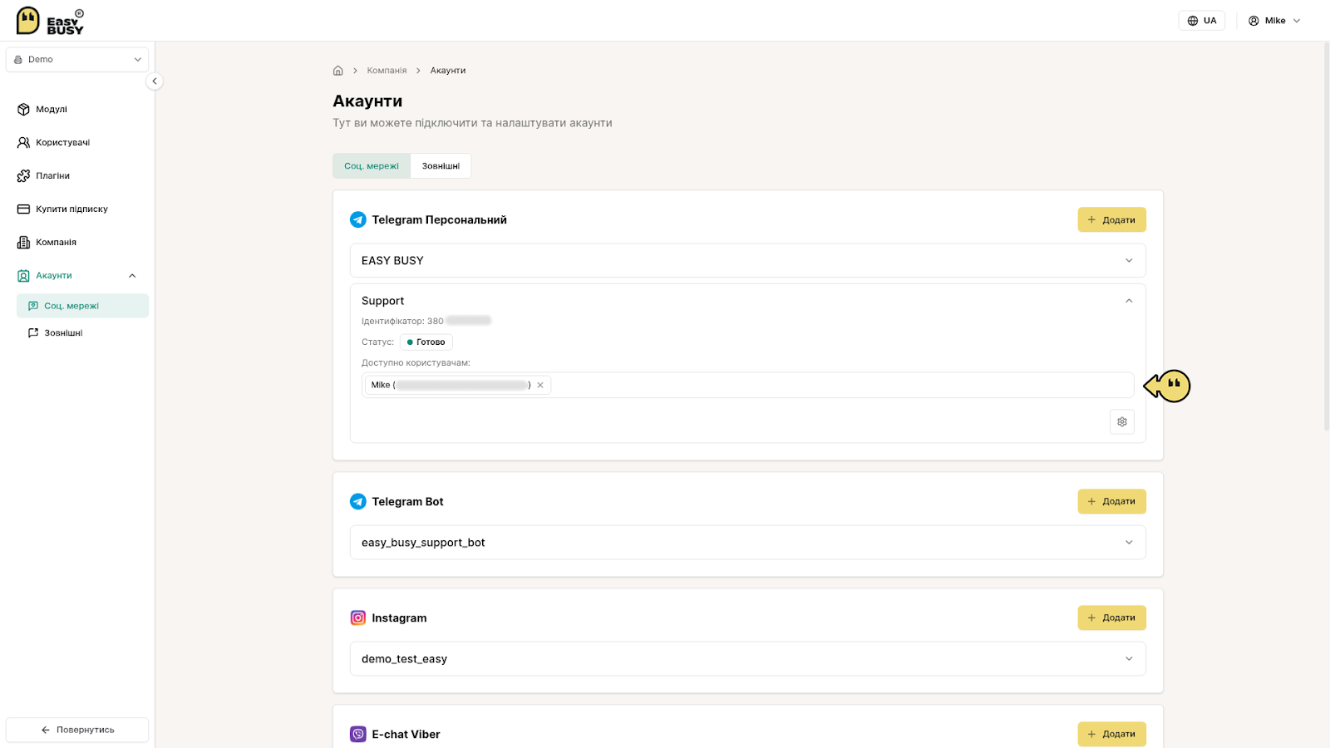Click the Viber icon
Screen dimensions: 1330x748
click(358, 734)
